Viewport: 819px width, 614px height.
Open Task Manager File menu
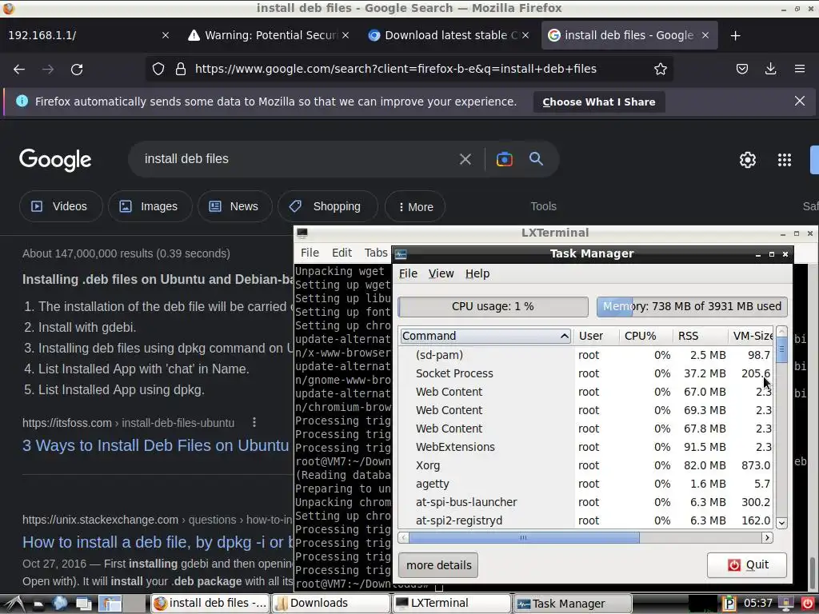(x=408, y=273)
